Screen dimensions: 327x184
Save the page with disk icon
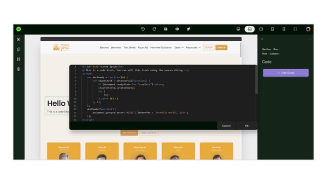(x=166, y=29)
